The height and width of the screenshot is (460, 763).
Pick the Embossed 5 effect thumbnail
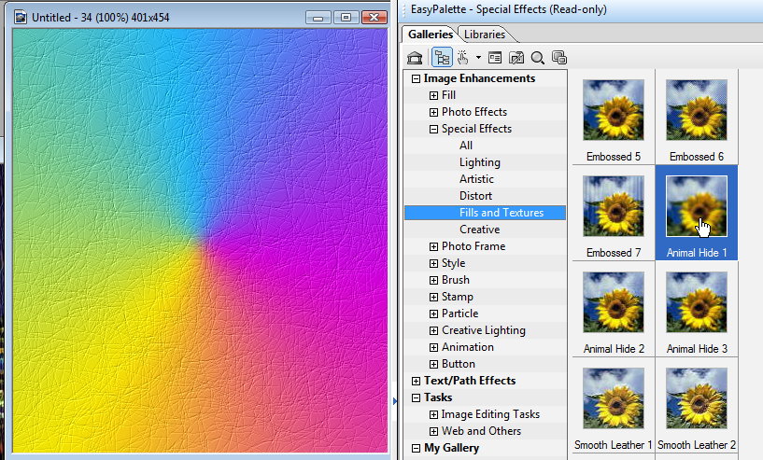coord(614,110)
